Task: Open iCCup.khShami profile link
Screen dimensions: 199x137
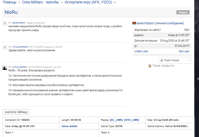Action: click(20, 47)
